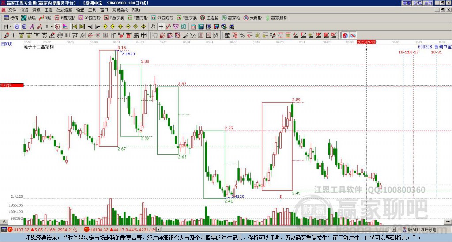Jump to first bar icon
The height and width of the screenshot is (242, 452).
[x=75, y=26]
